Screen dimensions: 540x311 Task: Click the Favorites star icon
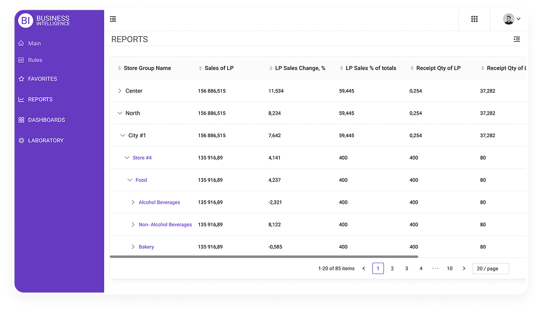[21, 79]
